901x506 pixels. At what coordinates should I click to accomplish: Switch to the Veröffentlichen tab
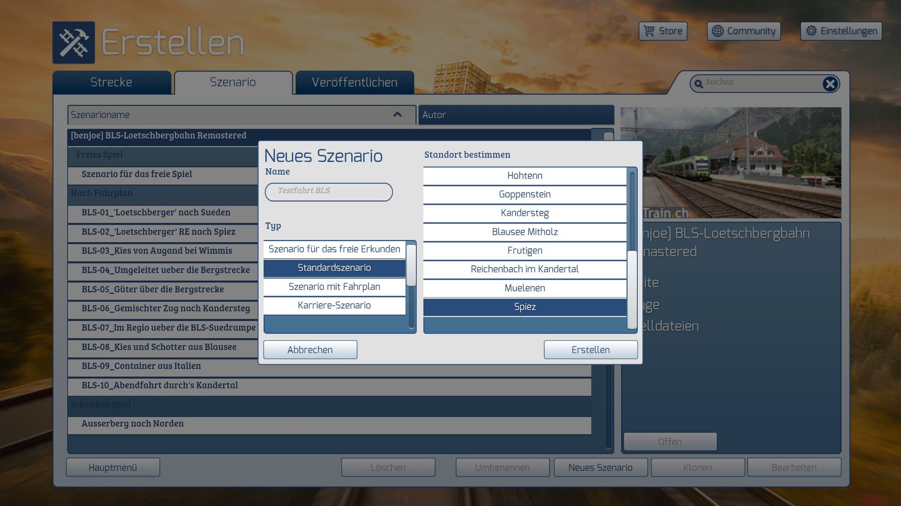(354, 82)
